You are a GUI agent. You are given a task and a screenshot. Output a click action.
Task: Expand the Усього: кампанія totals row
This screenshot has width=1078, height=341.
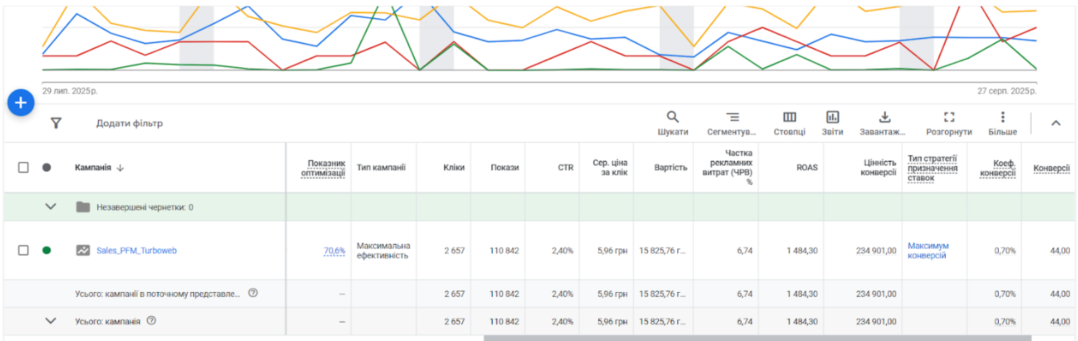[50, 321]
